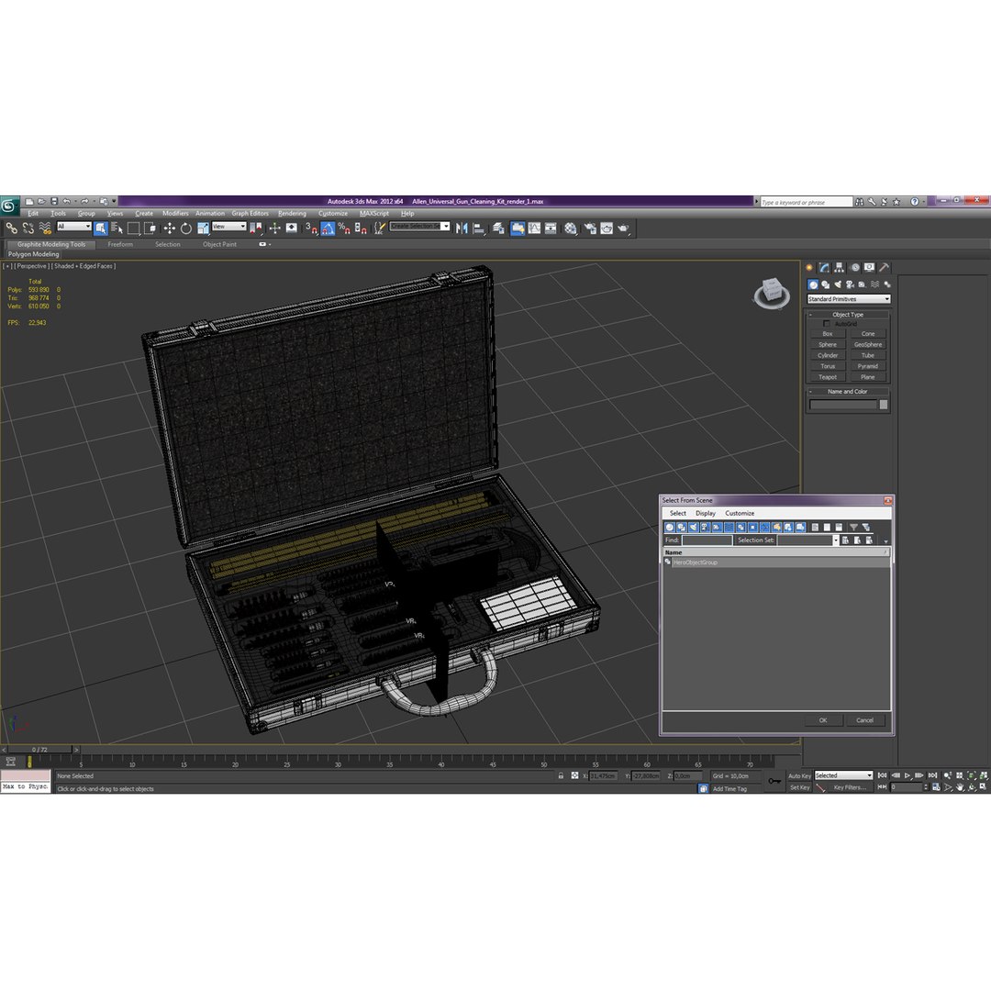Image resolution: width=991 pixels, height=991 pixels.
Task: Click the Box primitive button
Action: pos(828,334)
